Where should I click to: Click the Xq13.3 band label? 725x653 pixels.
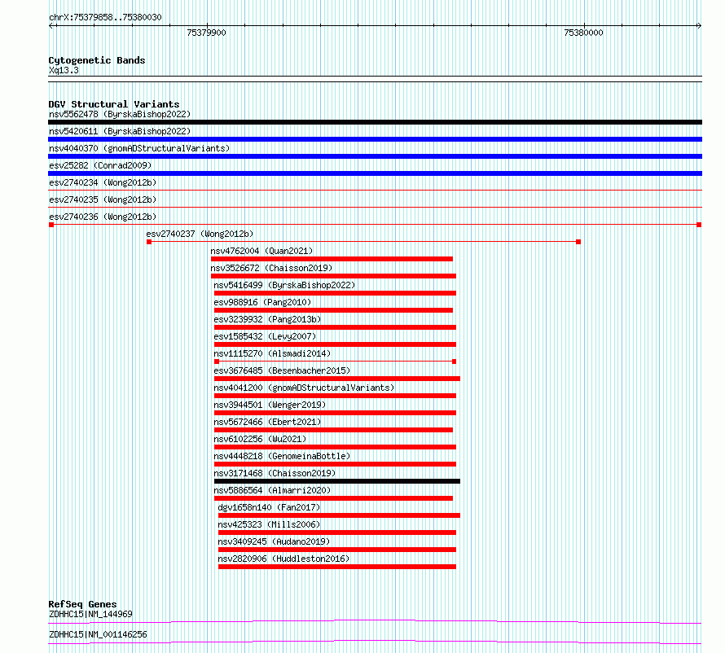[64, 70]
